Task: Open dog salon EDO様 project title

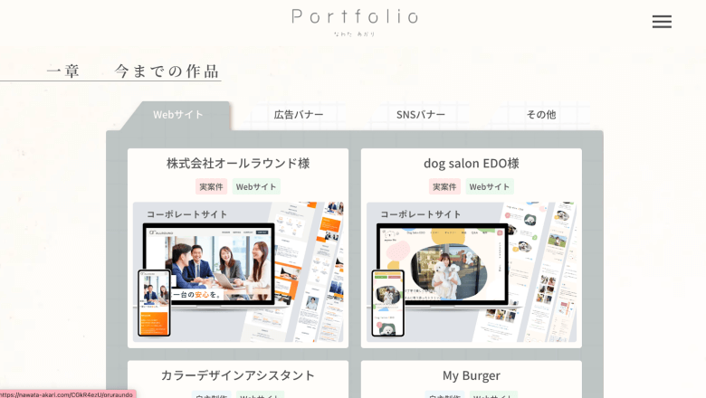Action: click(x=471, y=163)
